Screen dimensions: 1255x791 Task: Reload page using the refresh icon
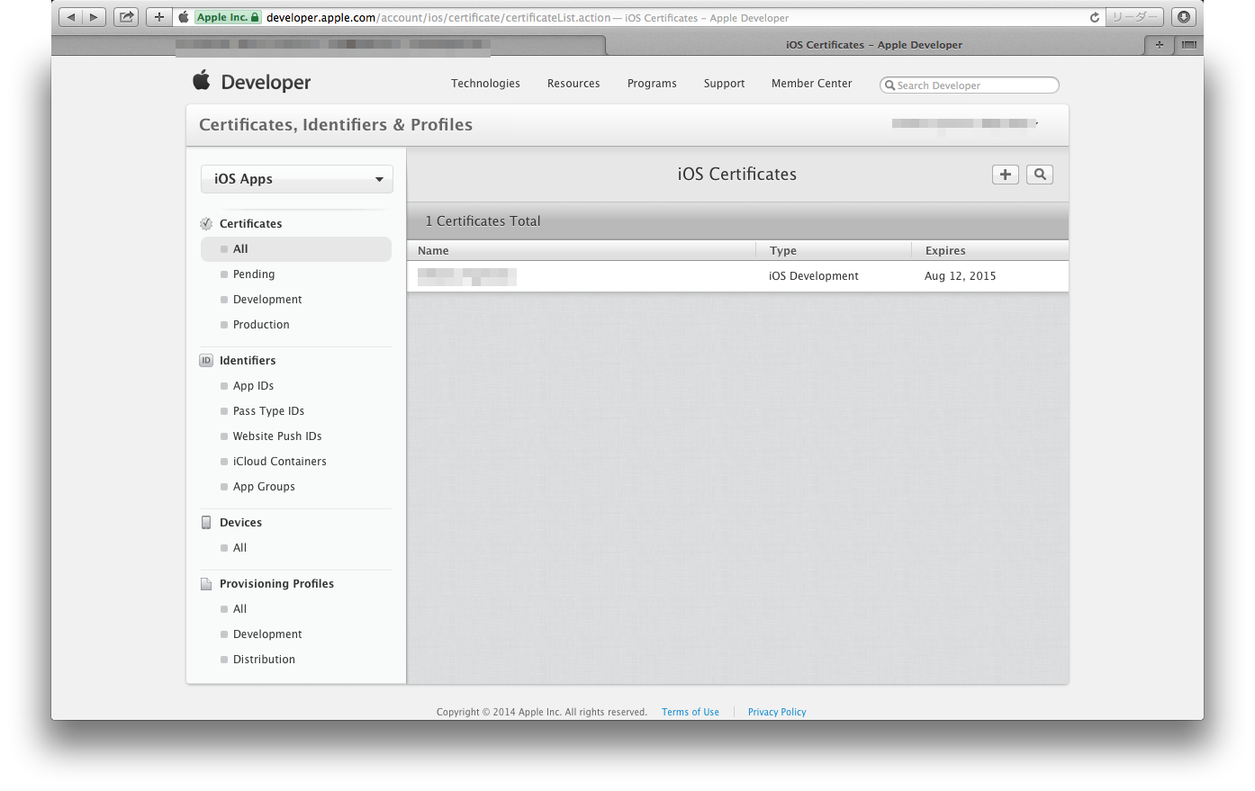click(x=1095, y=17)
